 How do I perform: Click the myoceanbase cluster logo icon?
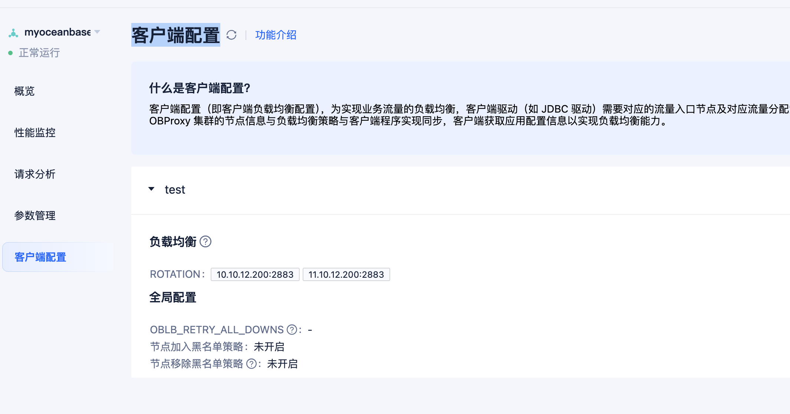[13, 33]
